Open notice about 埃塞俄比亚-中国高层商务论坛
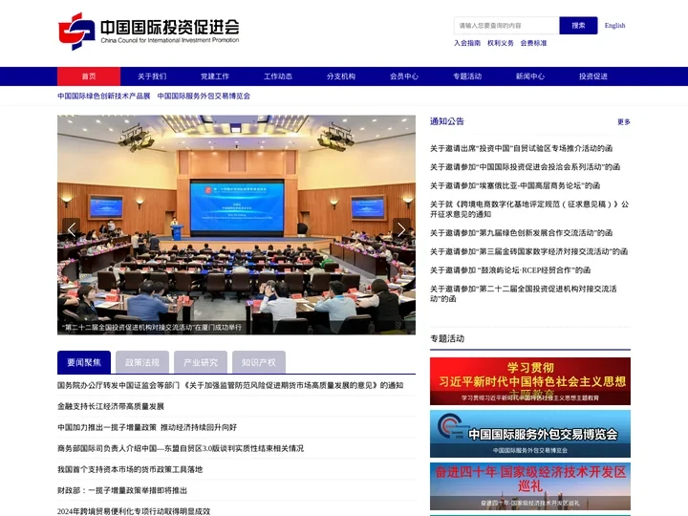Image resolution: width=688 pixels, height=516 pixels. pyautogui.click(x=515, y=185)
